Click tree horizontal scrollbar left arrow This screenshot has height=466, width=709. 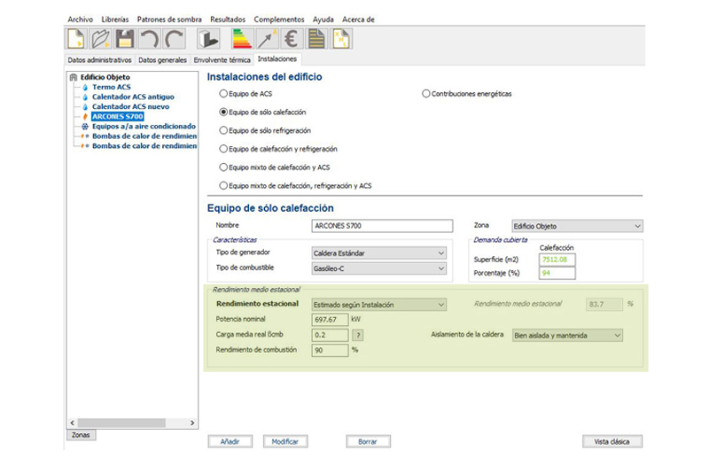pyautogui.click(x=73, y=423)
